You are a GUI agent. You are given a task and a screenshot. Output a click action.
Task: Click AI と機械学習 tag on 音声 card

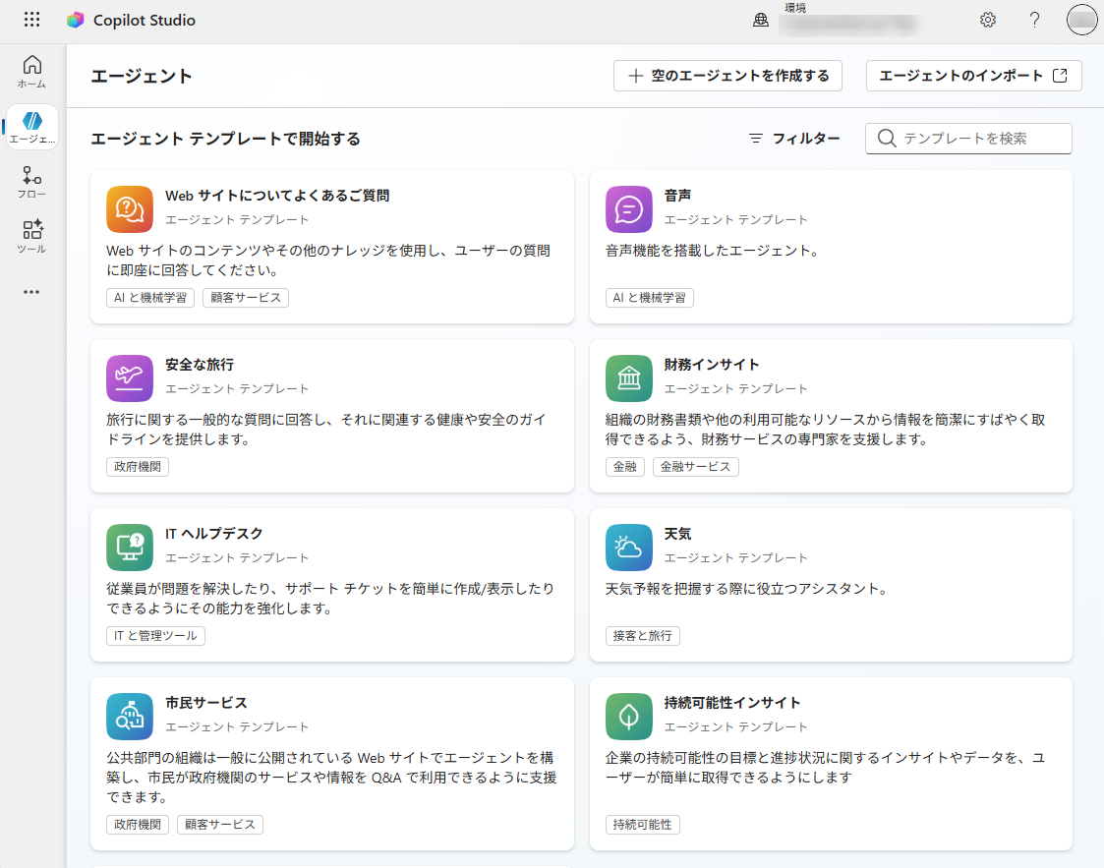pos(649,298)
